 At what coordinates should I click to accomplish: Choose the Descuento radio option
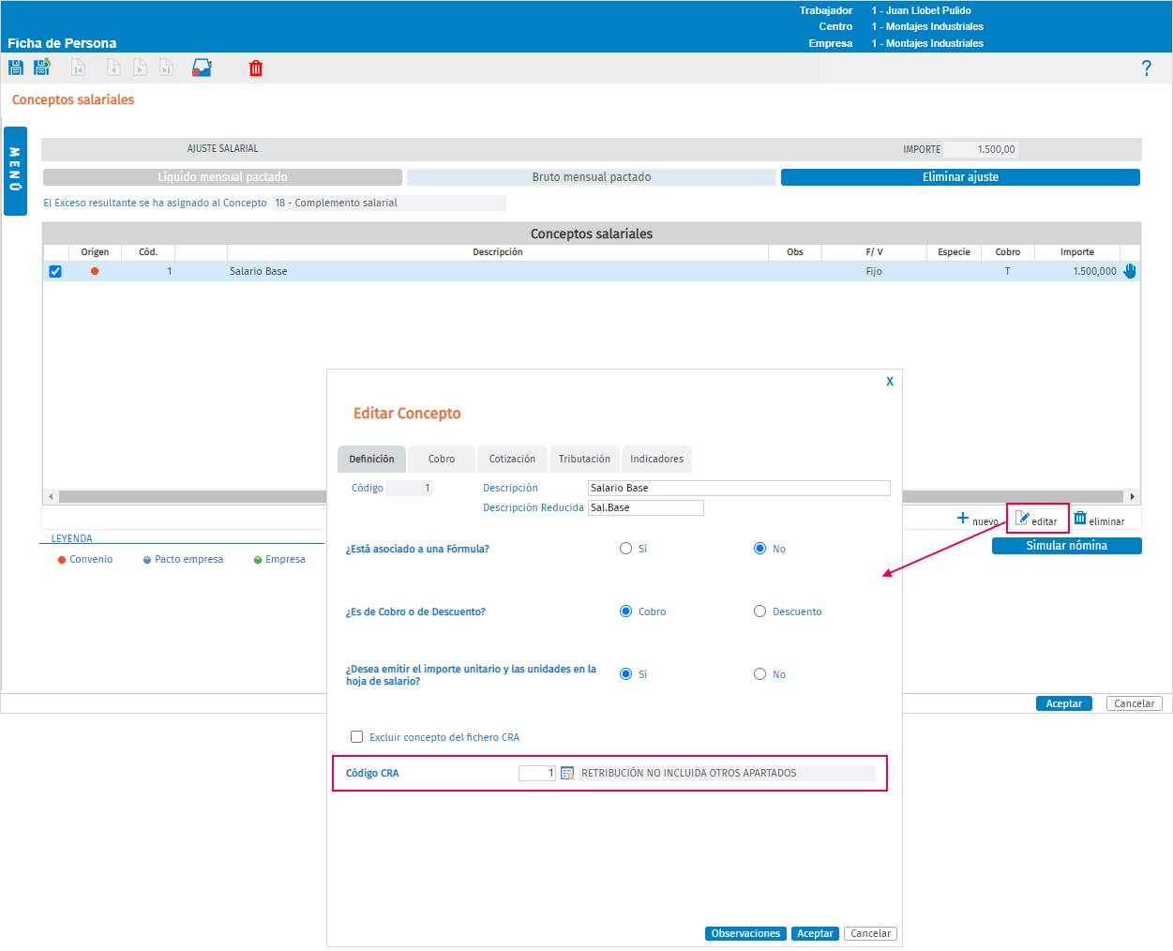point(759,611)
